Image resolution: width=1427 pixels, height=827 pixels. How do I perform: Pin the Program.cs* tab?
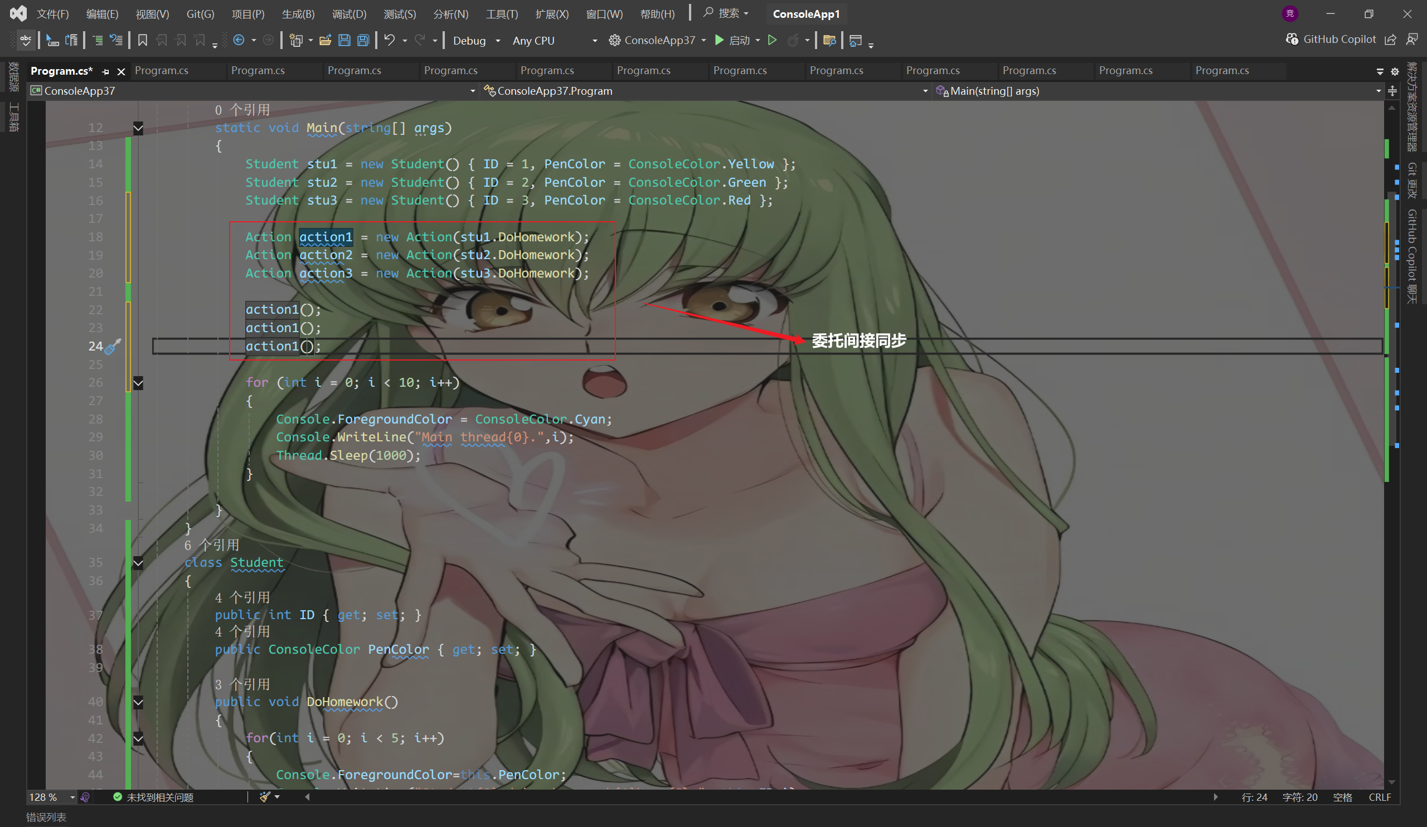tap(105, 71)
